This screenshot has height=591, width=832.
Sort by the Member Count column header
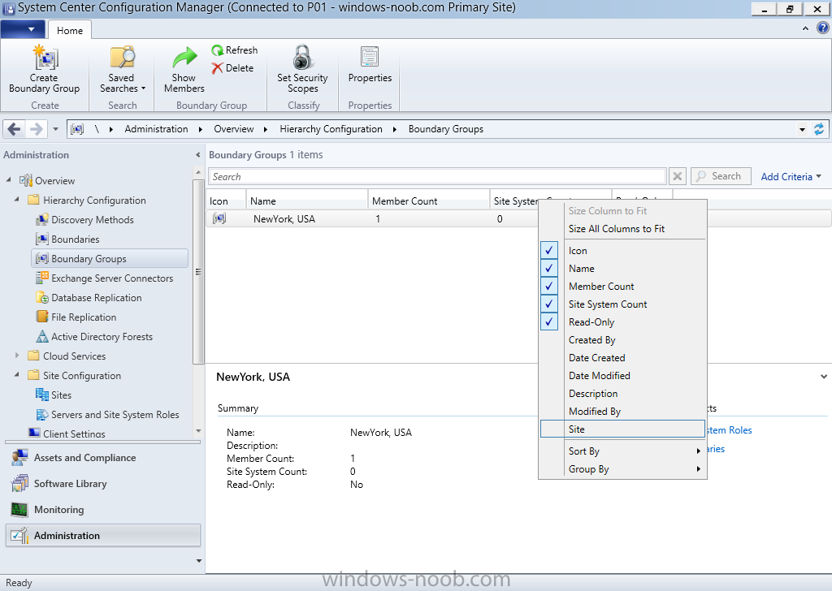tap(428, 201)
